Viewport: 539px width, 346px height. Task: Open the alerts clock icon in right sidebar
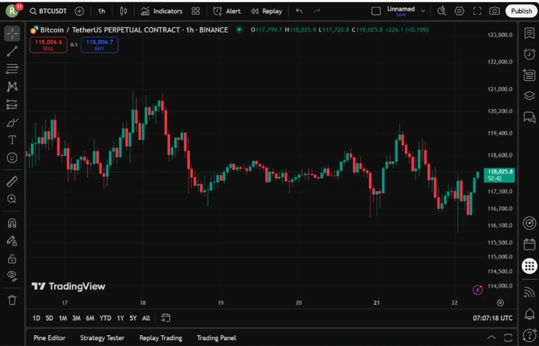coord(530,54)
